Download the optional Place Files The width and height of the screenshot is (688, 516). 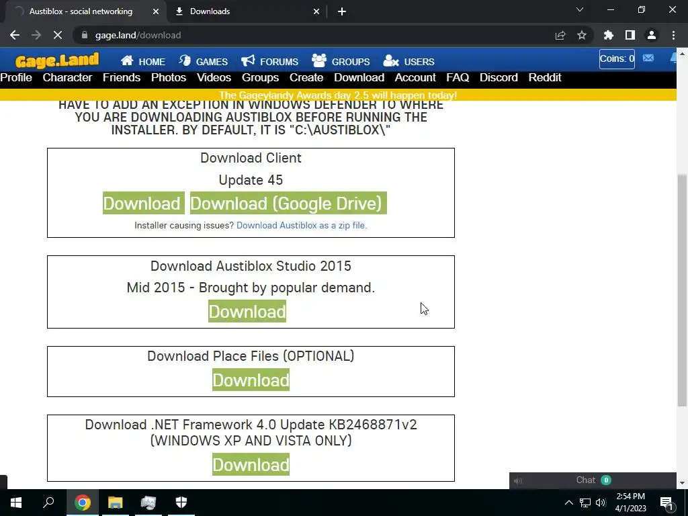pos(251,380)
